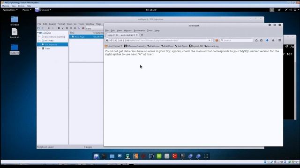This screenshot has width=300, height=168.
Task: Open the URL history dropdown arrow
Action: coord(209,41)
